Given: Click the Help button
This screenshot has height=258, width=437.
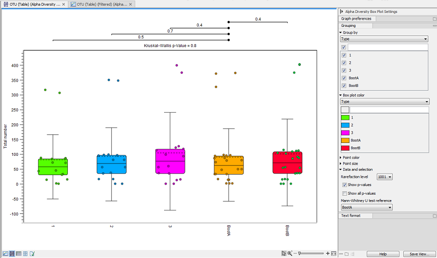Looking at the screenshot, I should click(383, 254).
